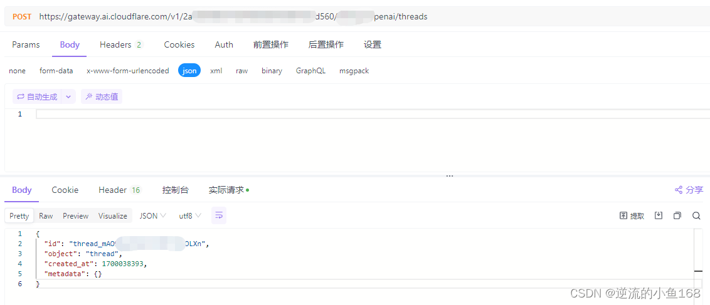Click the "created_at" value 1700038393
Viewport: 710px width, 305px height.
(123, 264)
